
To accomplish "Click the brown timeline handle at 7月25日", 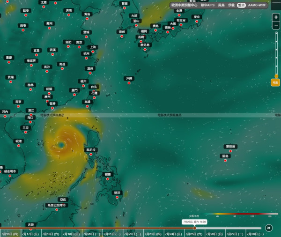I will click(x=195, y=228).
